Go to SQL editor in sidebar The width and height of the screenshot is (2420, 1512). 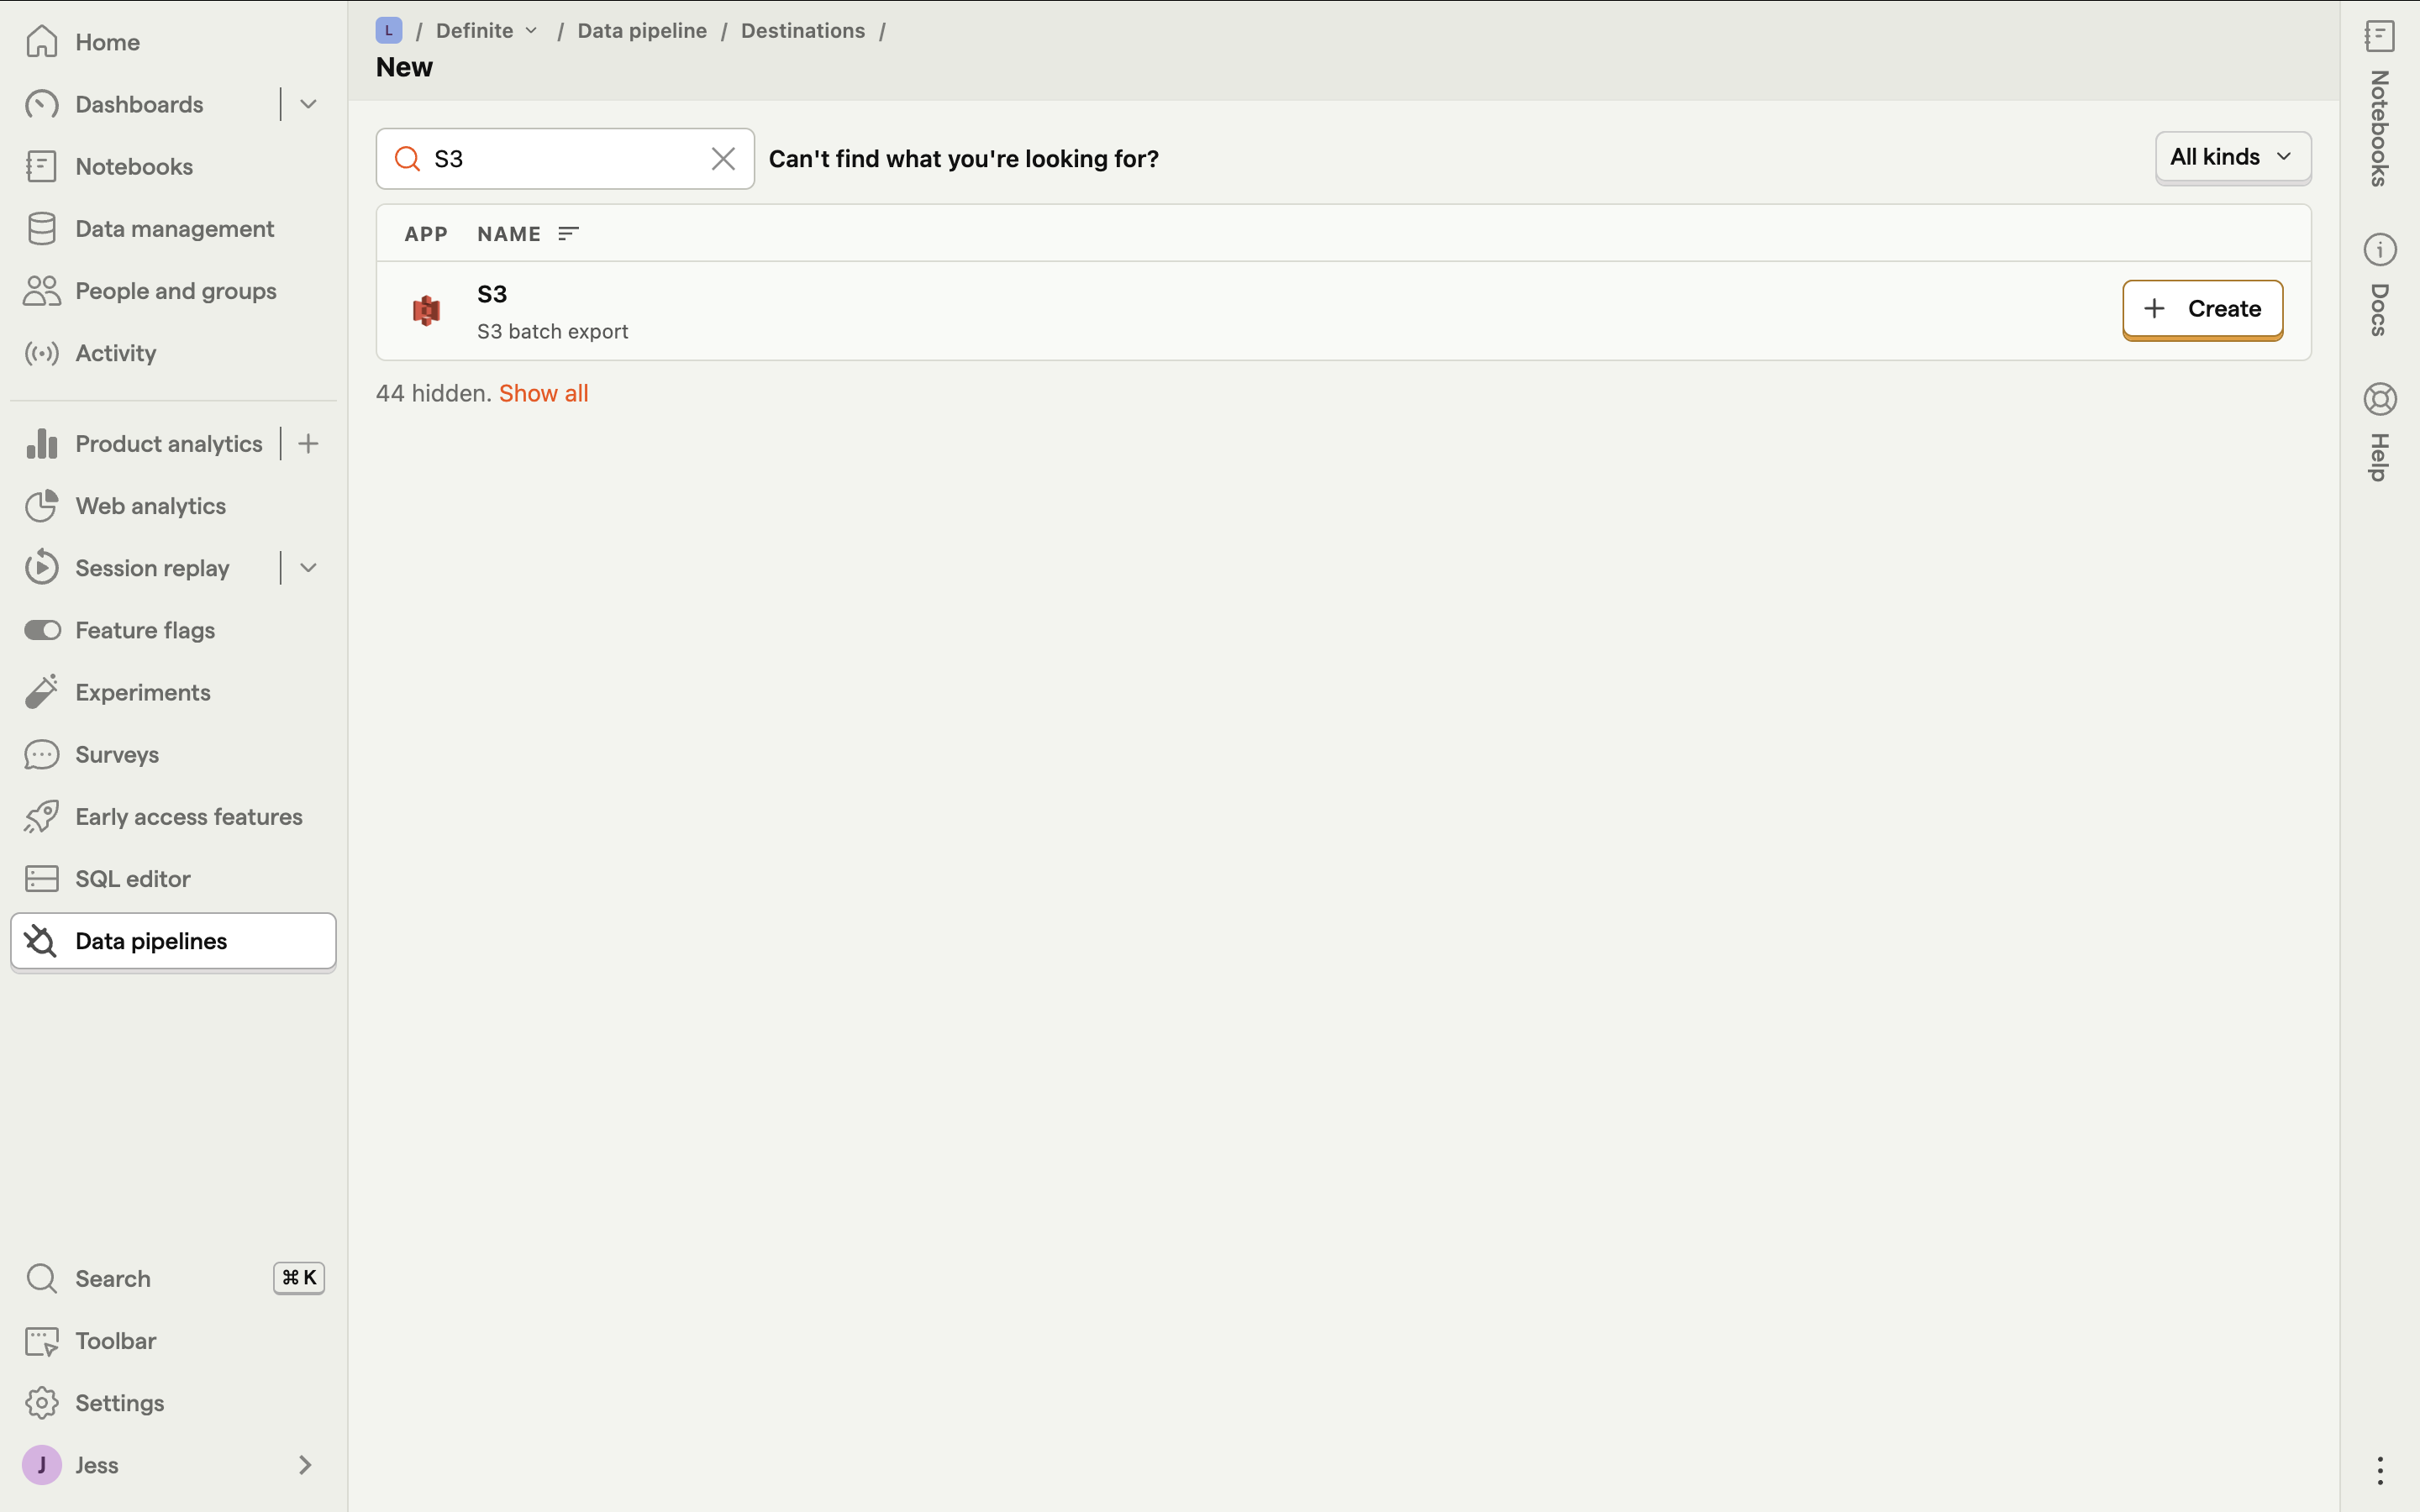click(x=132, y=879)
